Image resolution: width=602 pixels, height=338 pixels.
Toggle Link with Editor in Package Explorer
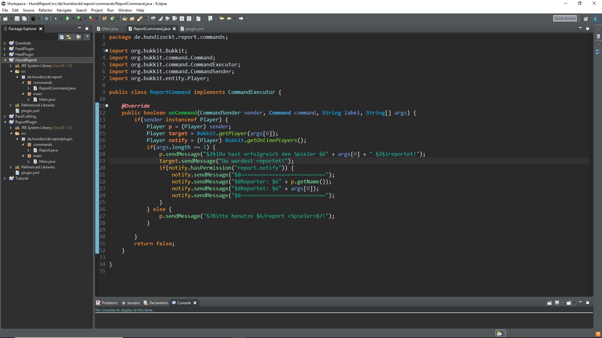click(69, 37)
